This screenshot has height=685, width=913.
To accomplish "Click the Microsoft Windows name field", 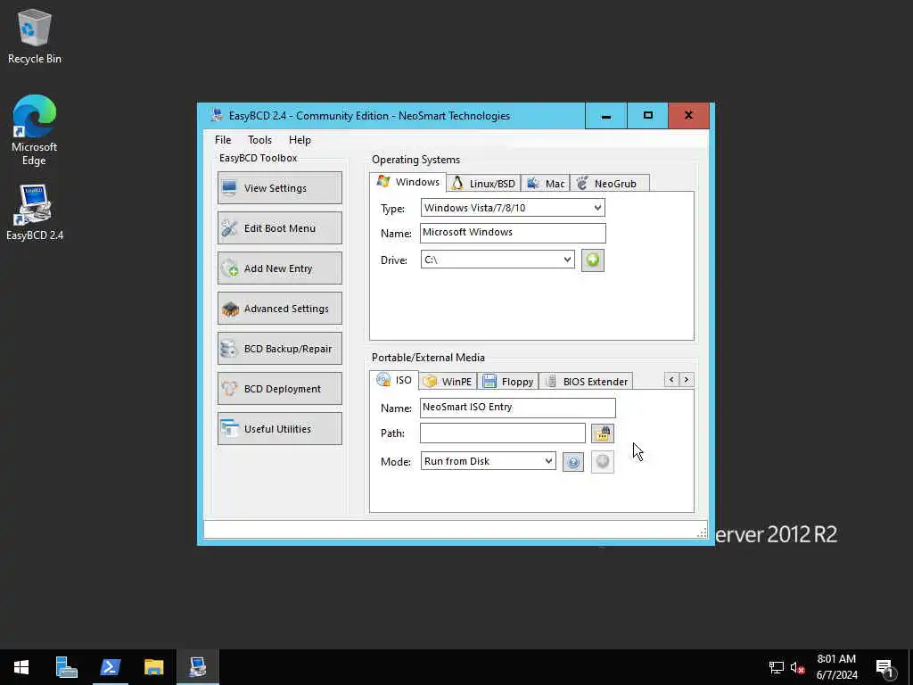I will pyautogui.click(x=513, y=233).
